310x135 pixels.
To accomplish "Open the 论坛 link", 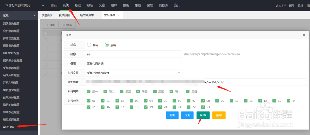I will pos(300,6).
